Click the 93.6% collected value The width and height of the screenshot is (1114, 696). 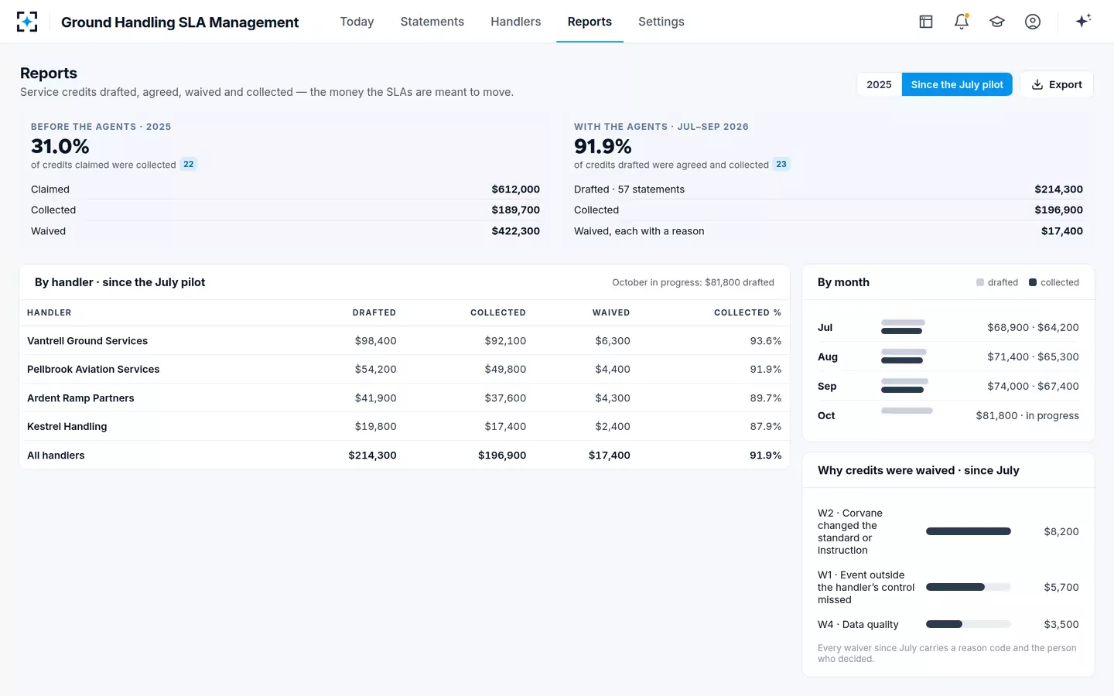coord(766,341)
